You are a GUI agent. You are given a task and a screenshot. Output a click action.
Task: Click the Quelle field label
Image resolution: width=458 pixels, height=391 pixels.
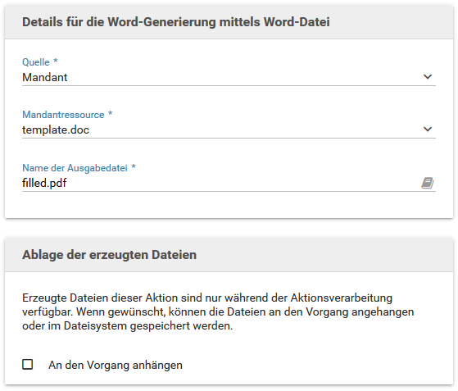point(36,62)
